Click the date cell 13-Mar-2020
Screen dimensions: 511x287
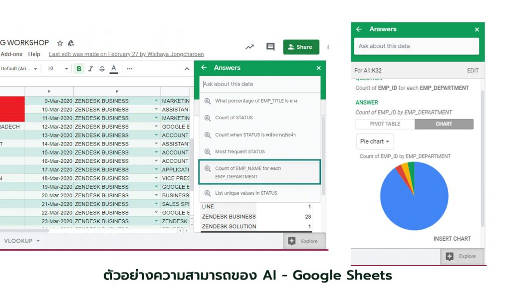tap(49, 135)
